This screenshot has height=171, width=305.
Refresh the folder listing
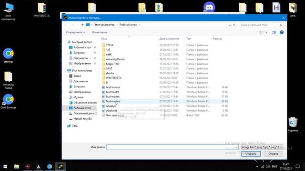pos(234,25)
